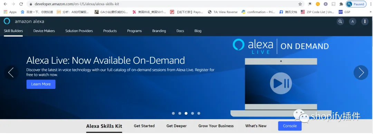Open the Products menu
The image size is (373, 134).
click(110, 31)
